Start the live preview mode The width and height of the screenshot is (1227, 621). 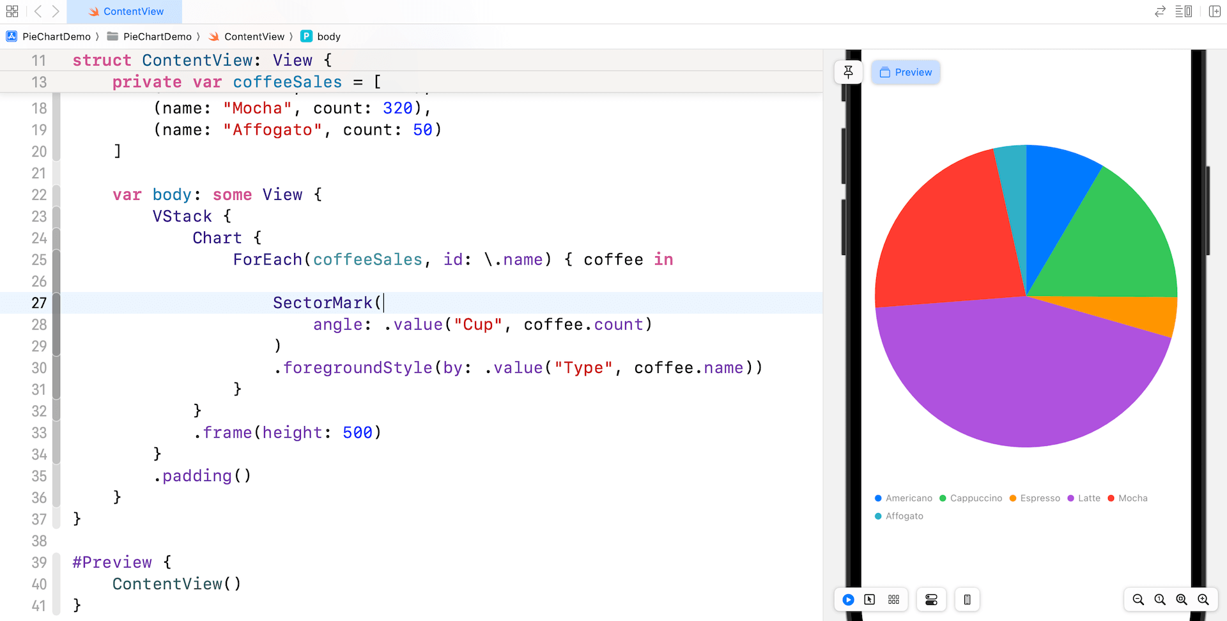[848, 599]
